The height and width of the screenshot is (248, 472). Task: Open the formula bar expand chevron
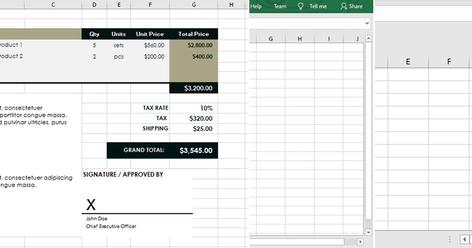click(x=366, y=23)
